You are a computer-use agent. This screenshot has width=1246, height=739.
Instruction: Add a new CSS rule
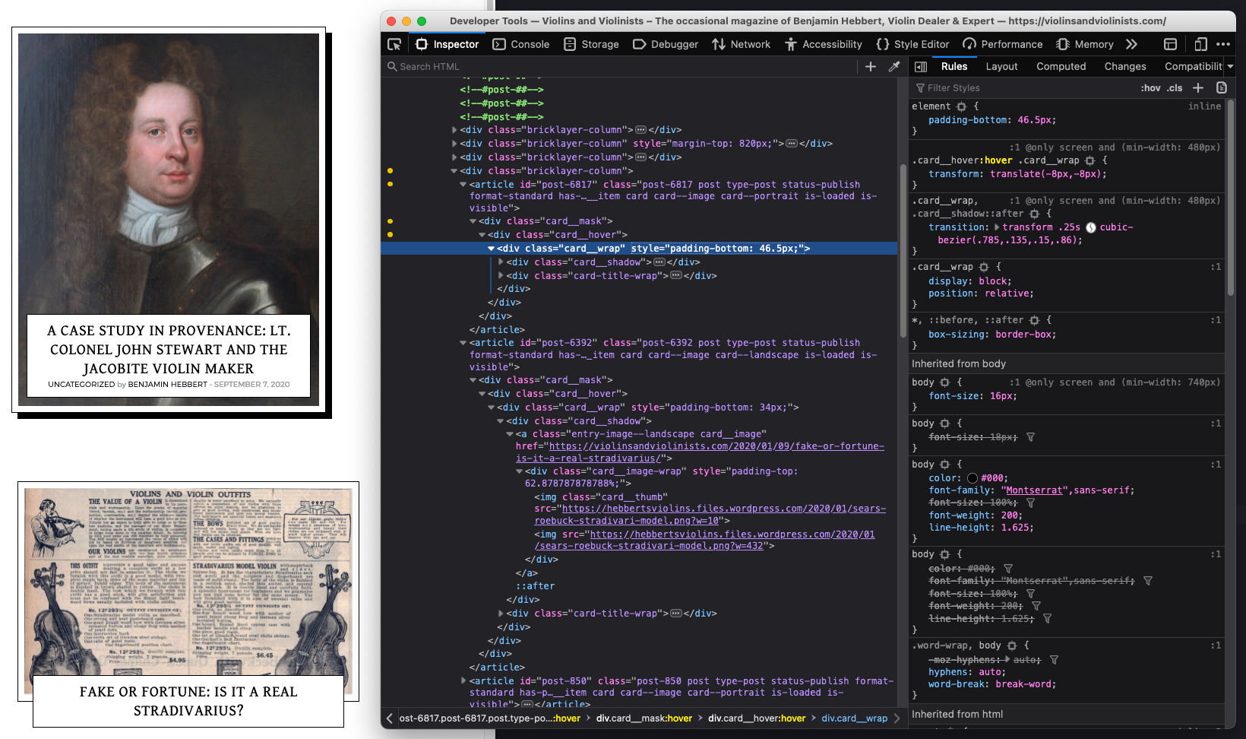click(1198, 88)
